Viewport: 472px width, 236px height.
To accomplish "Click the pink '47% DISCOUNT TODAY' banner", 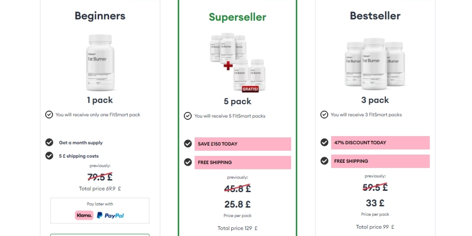I will (380, 143).
